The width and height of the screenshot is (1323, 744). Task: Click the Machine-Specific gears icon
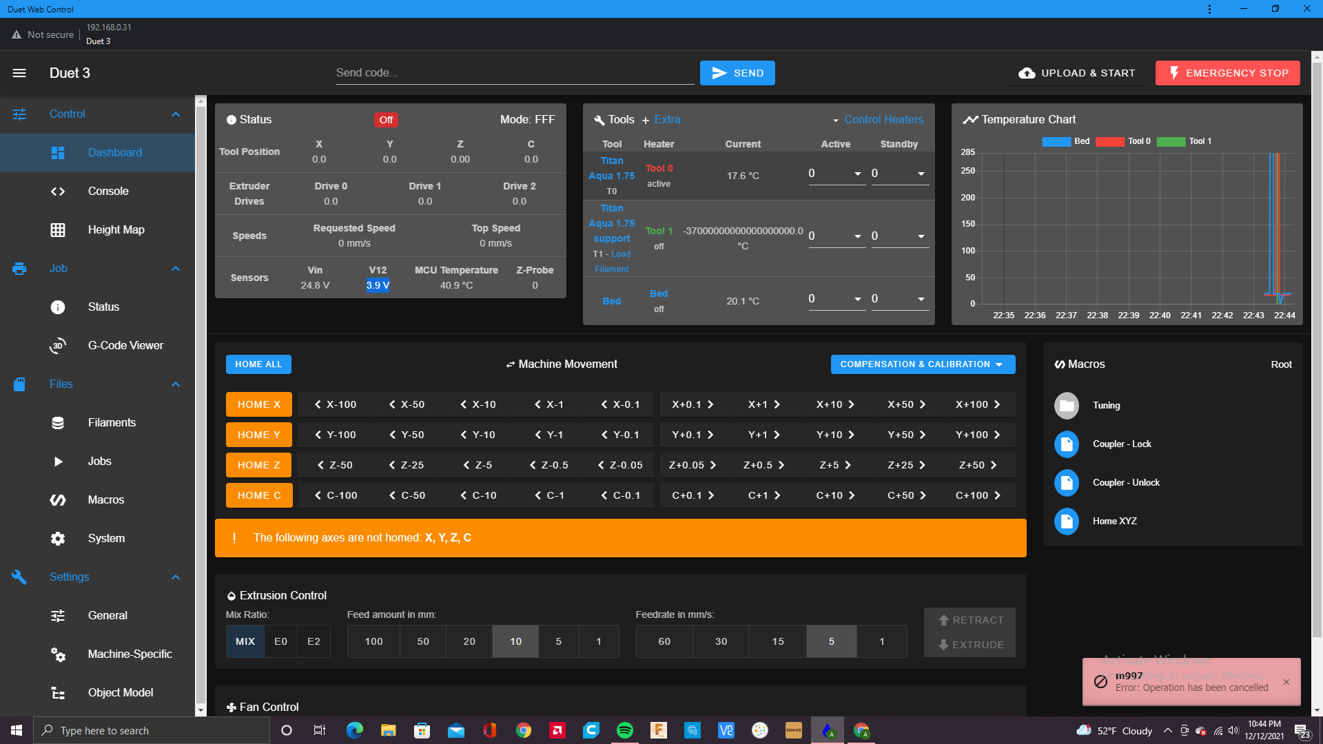58,654
